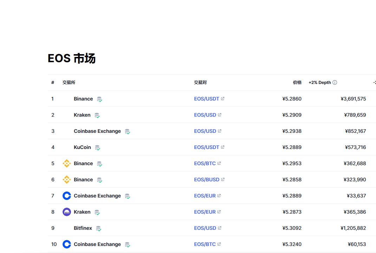Open the KuCoin EOS/USDT pair link
This screenshot has width=376, height=253.
(x=207, y=147)
